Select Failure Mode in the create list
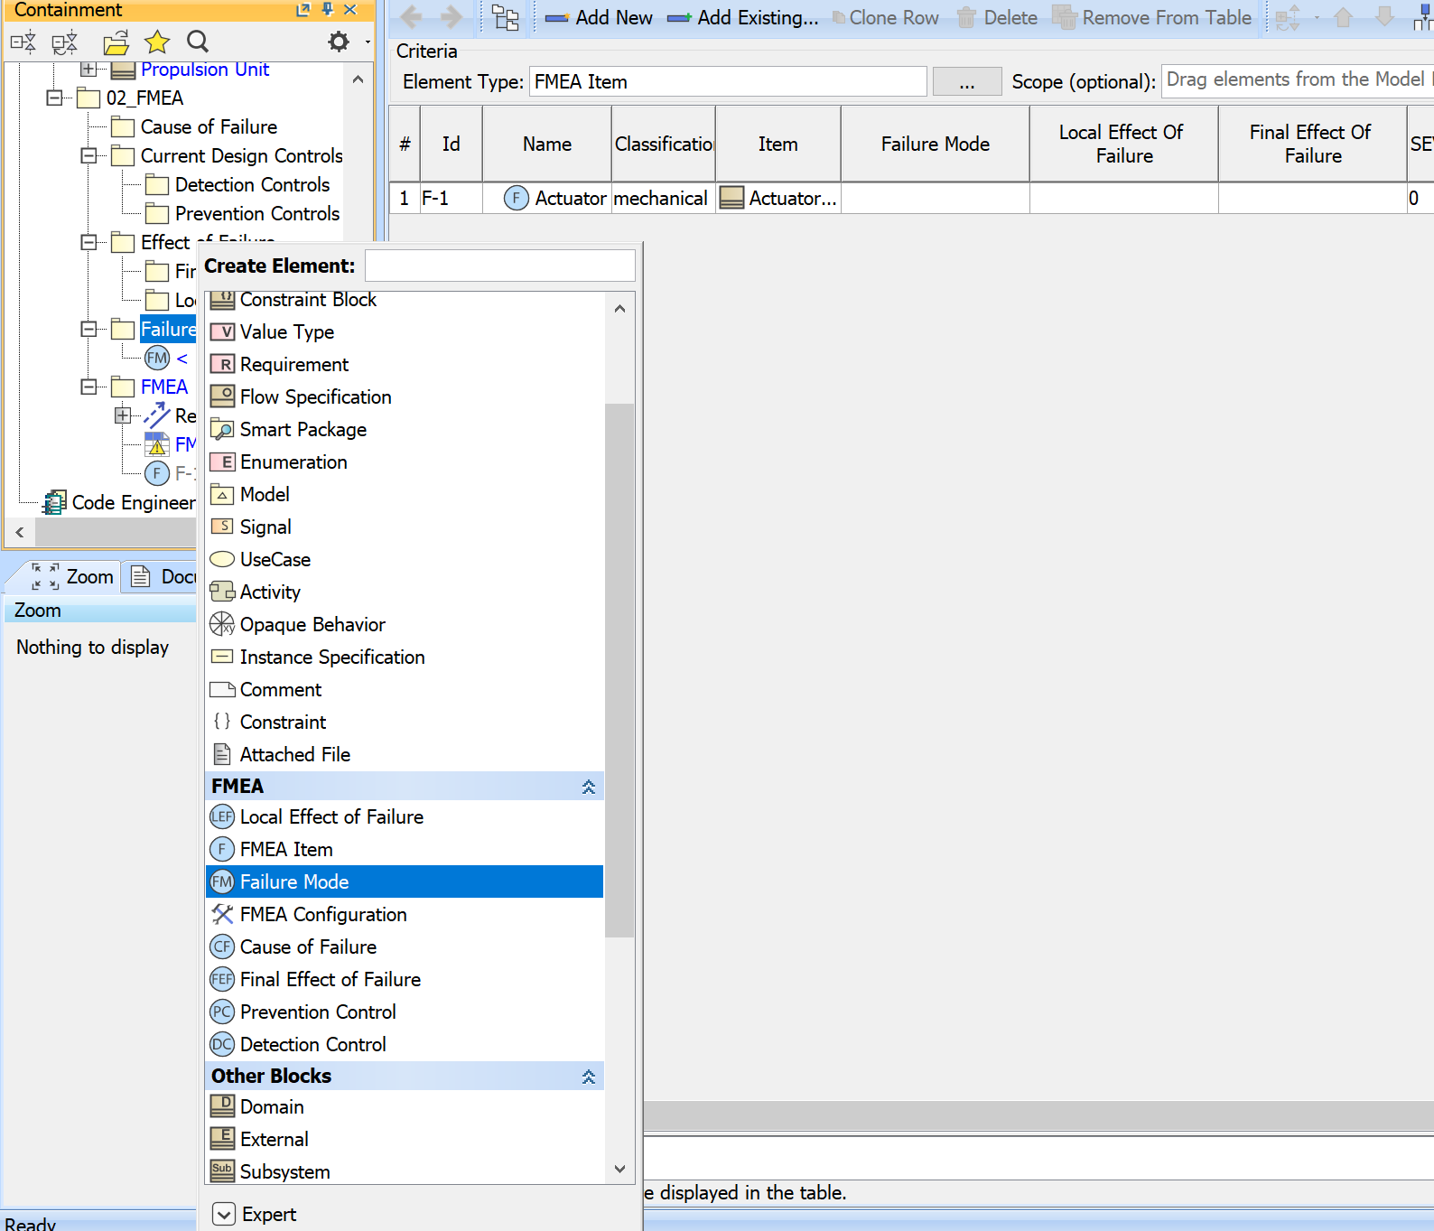Image resolution: width=1434 pixels, height=1231 pixels. click(405, 881)
